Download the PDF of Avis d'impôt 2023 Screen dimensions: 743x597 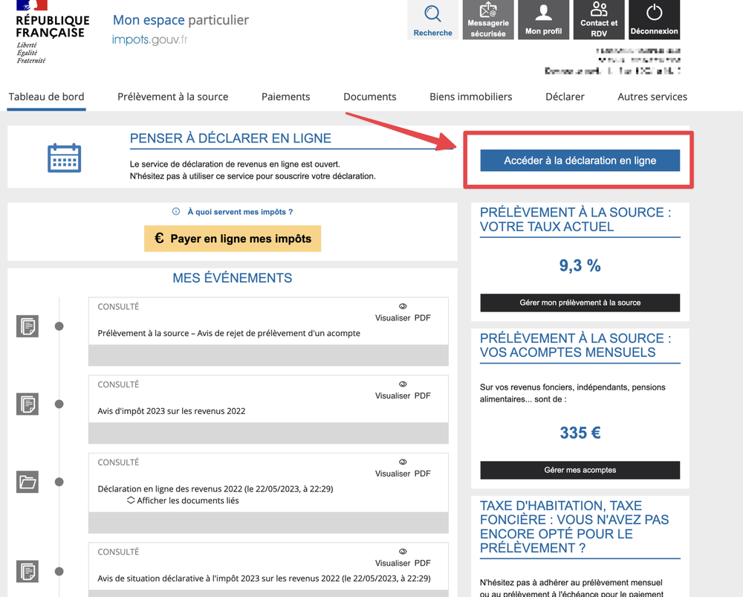point(423,396)
